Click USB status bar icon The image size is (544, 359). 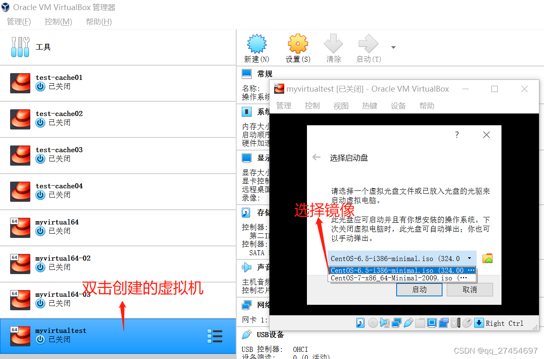(408, 323)
